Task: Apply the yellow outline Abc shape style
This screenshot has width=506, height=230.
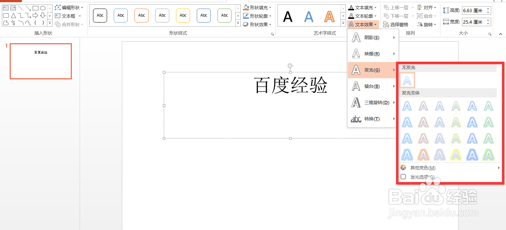Action: tap(183, 16)
